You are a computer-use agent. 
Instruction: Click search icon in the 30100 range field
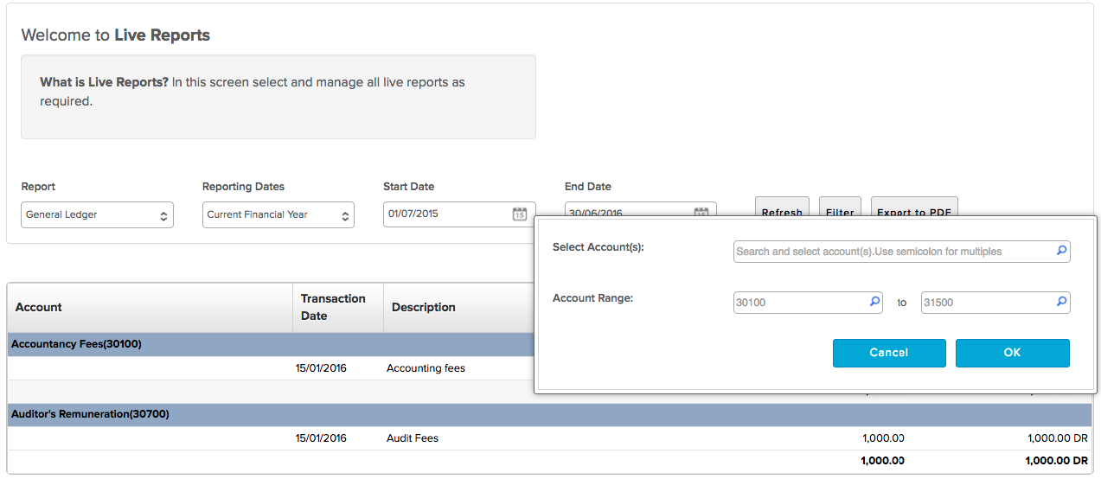[x=874, y=303]
